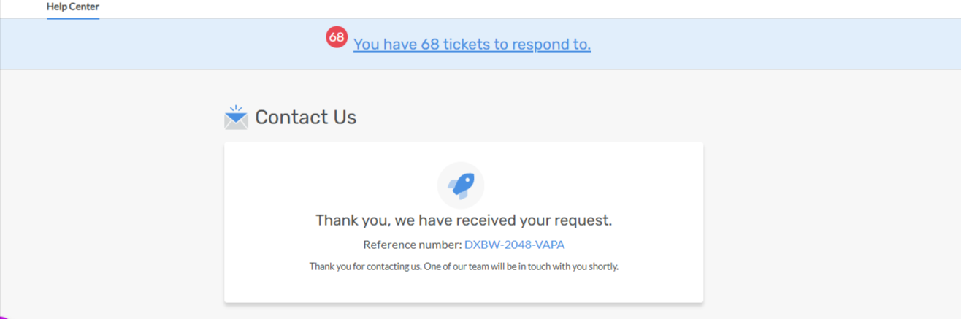Viewport: 961px width, 319px height.
Task: Click the "Reference number:" label
Action: click(x=412, y=245)
